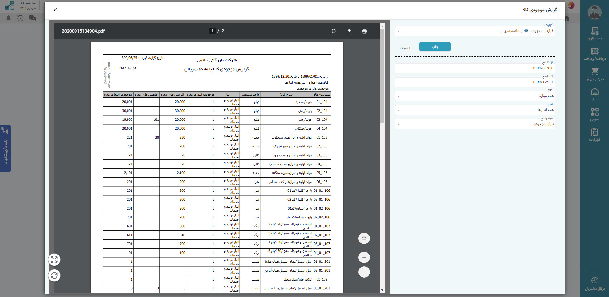Click the circular refresh report button
The image size is (609, 297).
(54, 275)
